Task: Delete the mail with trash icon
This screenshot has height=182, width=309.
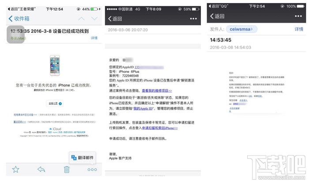Action: [67, 169]
